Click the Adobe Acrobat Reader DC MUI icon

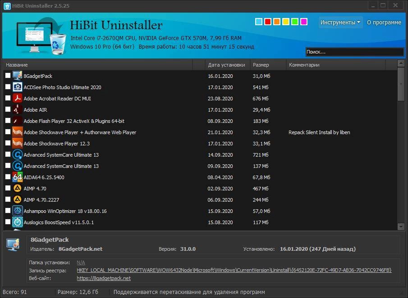click(x=18, y=99)
